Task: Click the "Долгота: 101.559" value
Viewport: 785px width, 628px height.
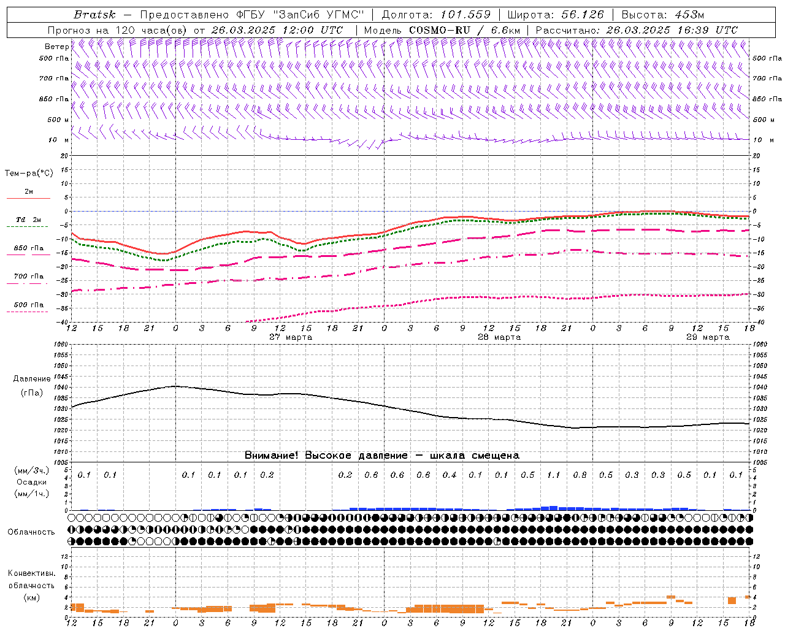Action: point(436,15)
